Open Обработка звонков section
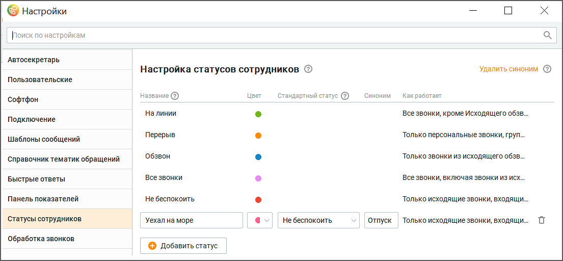 [67, 239]
